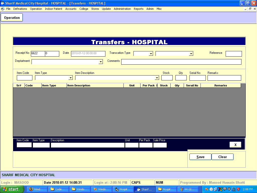
Task: Click the bottom panel Unit field
Action: [132, 145]
